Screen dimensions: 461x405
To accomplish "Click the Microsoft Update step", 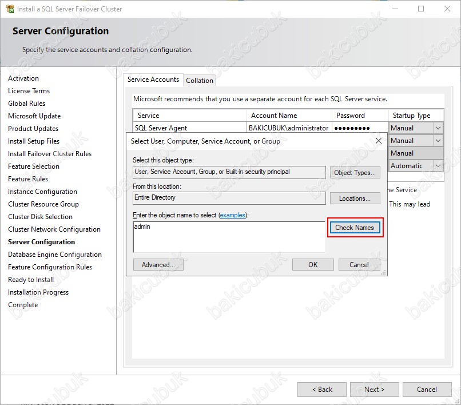I will tap(34, 116).
